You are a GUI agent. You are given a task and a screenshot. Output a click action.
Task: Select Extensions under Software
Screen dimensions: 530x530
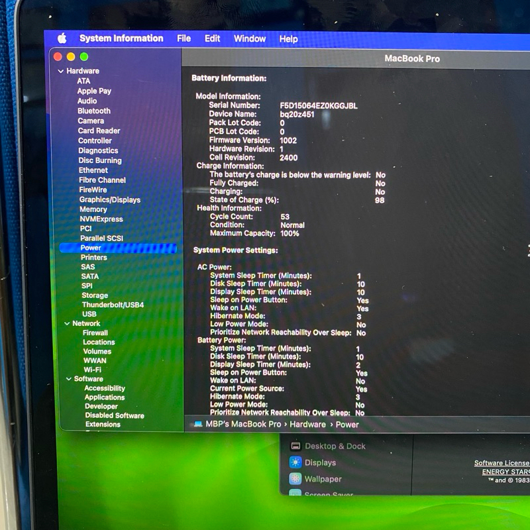(103, 424)
